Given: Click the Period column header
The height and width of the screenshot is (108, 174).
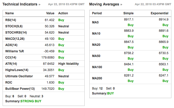Looking at the screenshot, I should tap(97, 13).
